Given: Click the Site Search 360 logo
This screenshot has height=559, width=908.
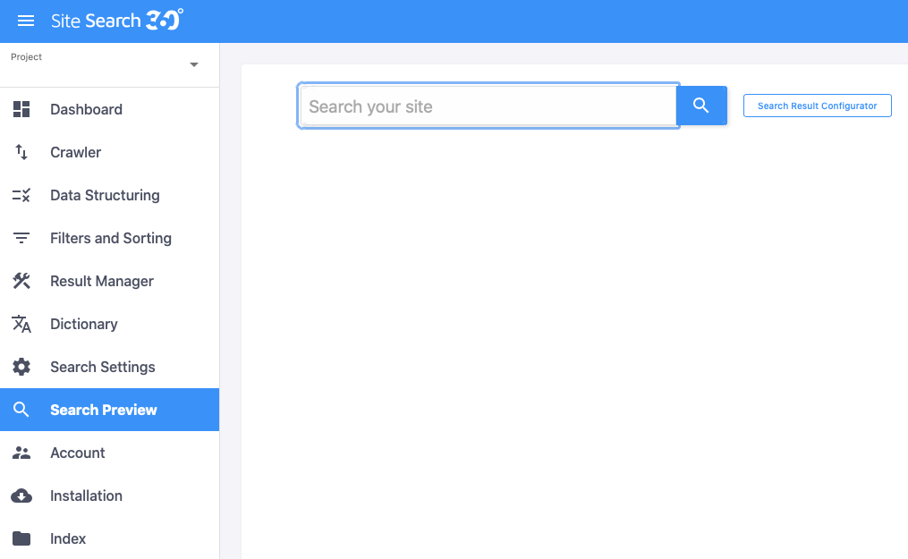Looking at the screenshot, I should 116,20.
